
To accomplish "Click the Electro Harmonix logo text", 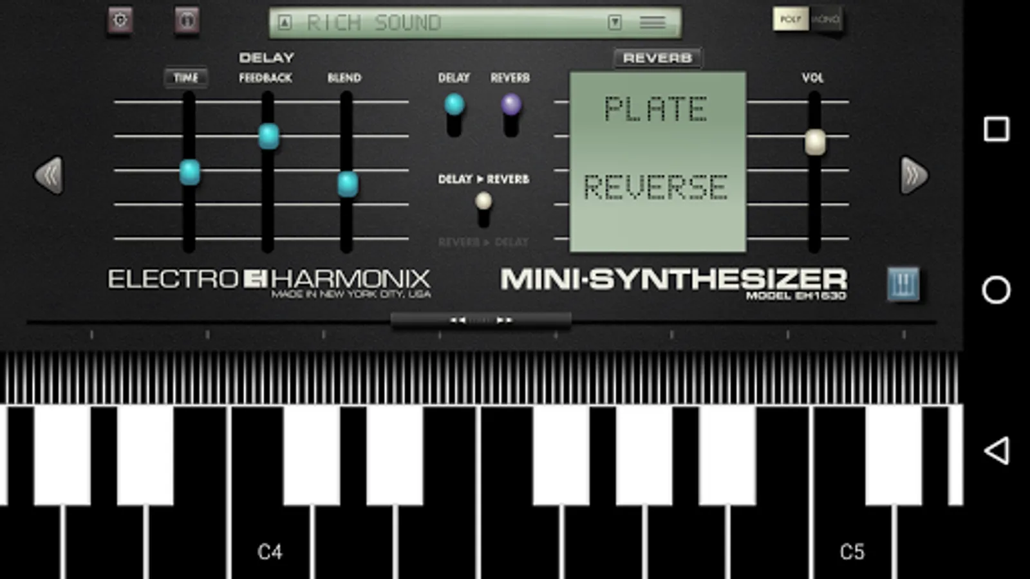I will [x=269, y=279].
